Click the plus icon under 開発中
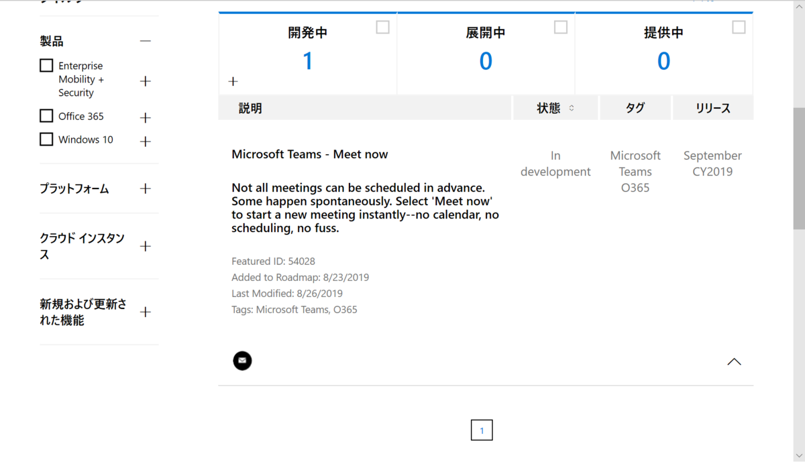The image size is (805, 462). (x=233, y=81)
